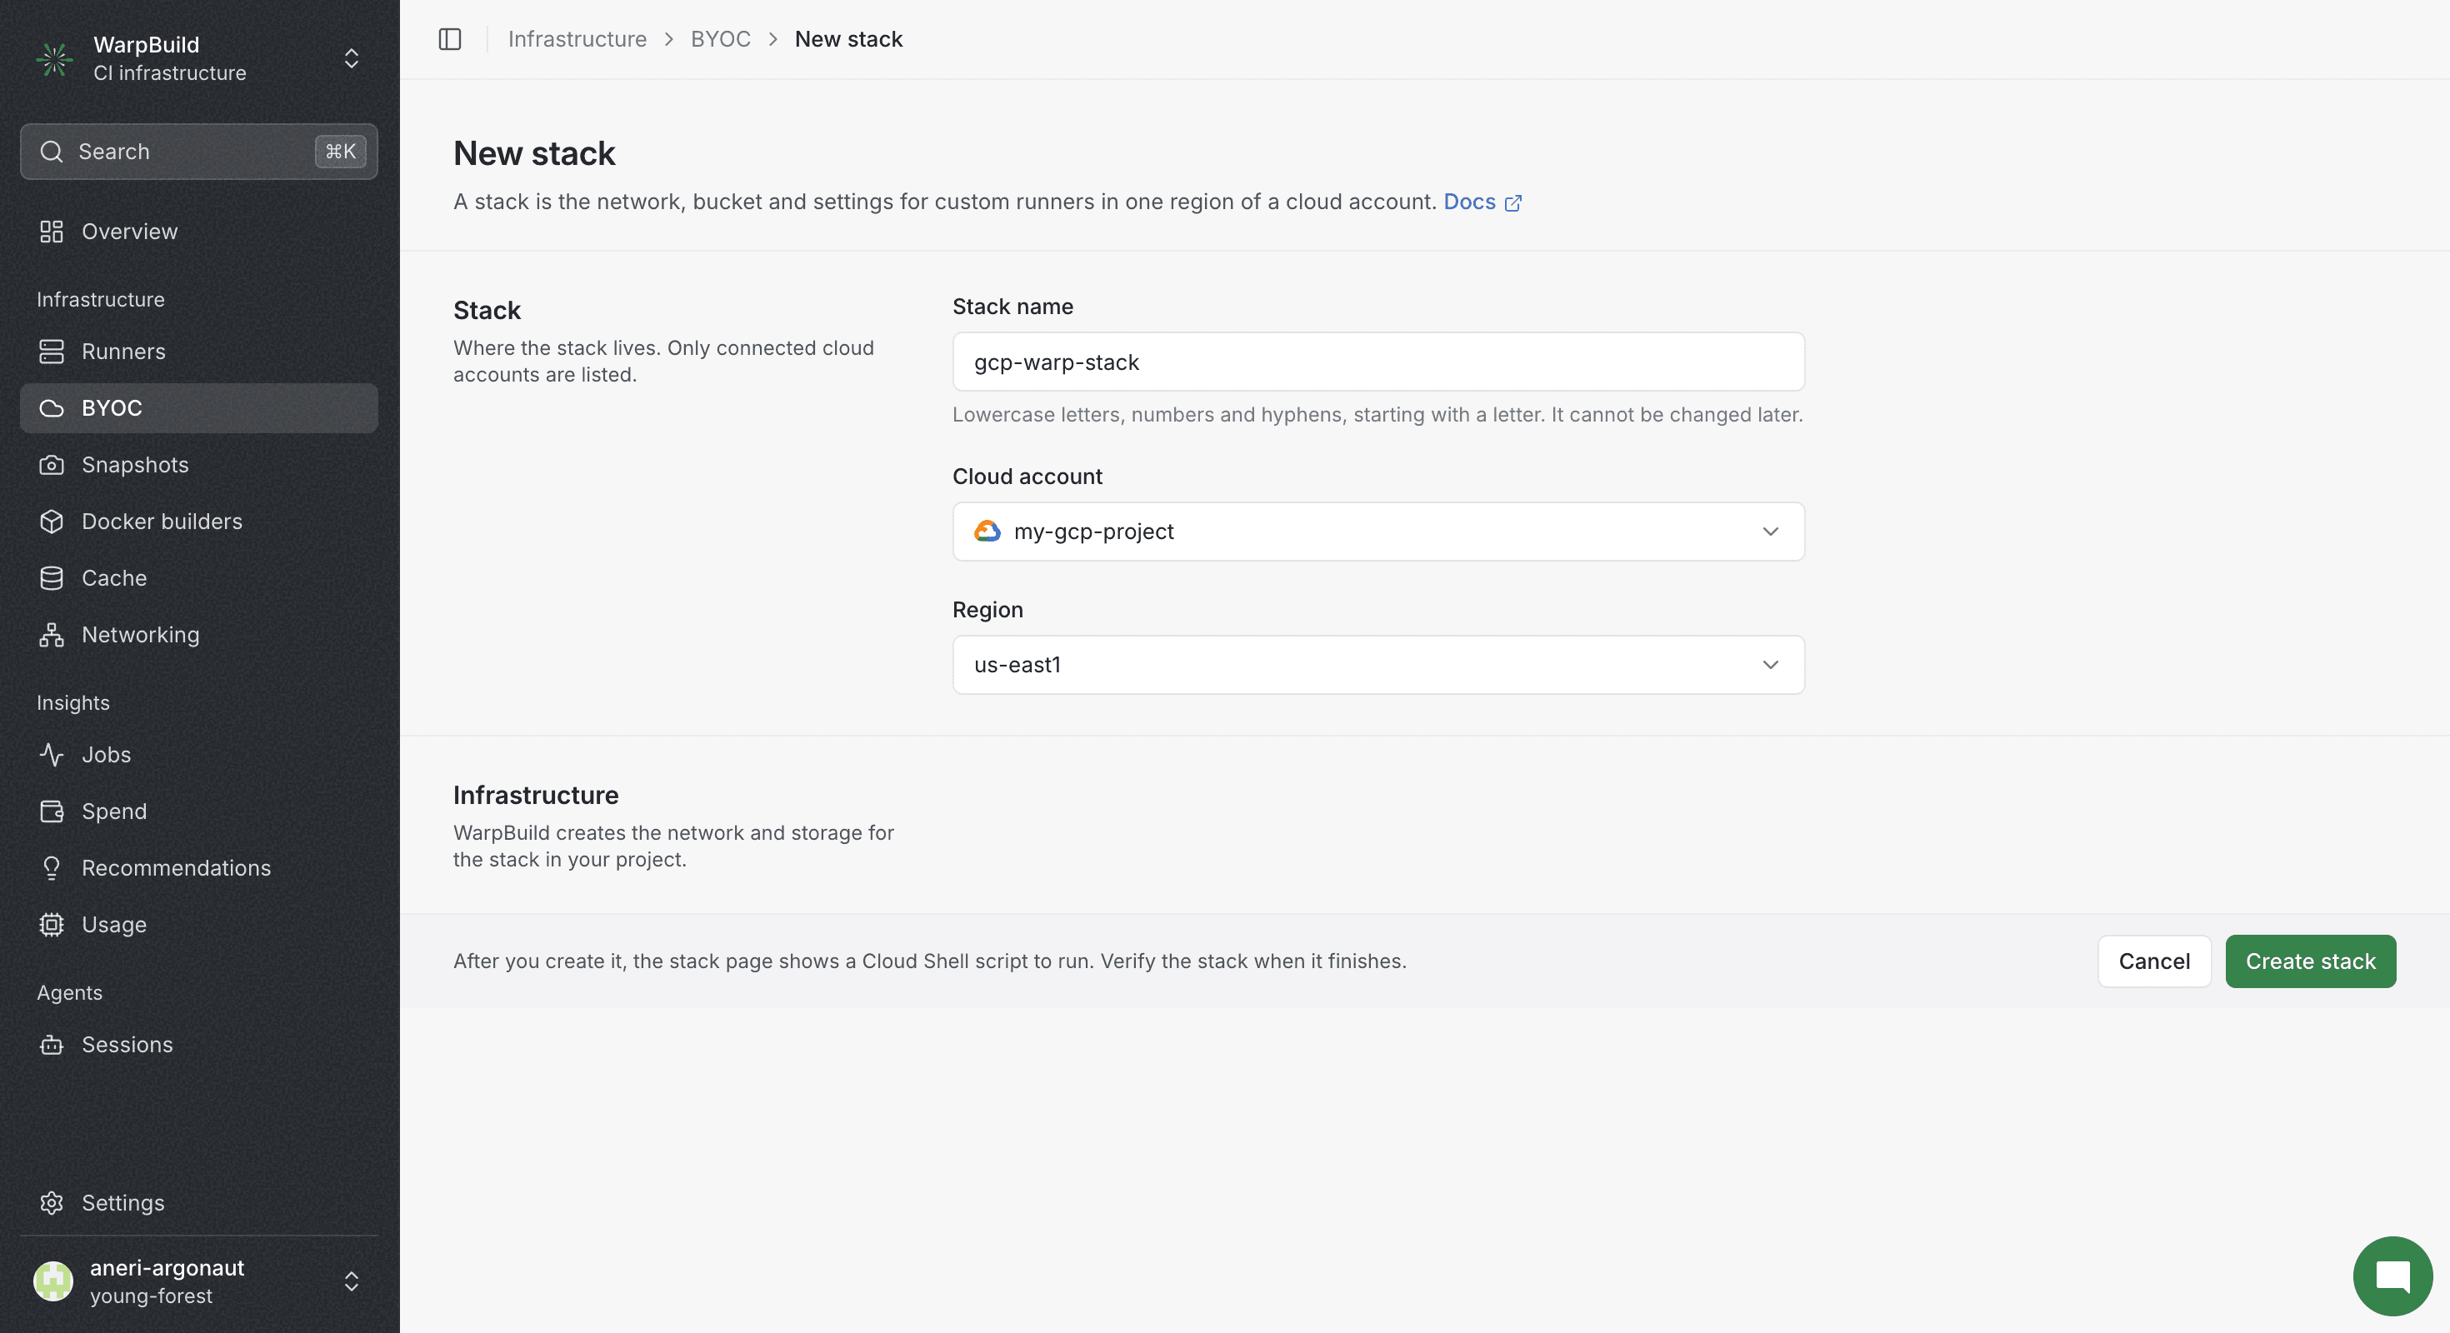Open the chat support bubble
This screenshot has height=1333, width=2450.
click(2392, 1276)
